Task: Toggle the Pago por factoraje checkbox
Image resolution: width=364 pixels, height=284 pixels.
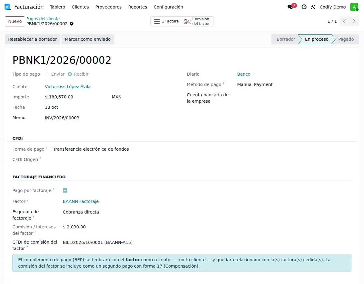Action: (x=65, y=190)
